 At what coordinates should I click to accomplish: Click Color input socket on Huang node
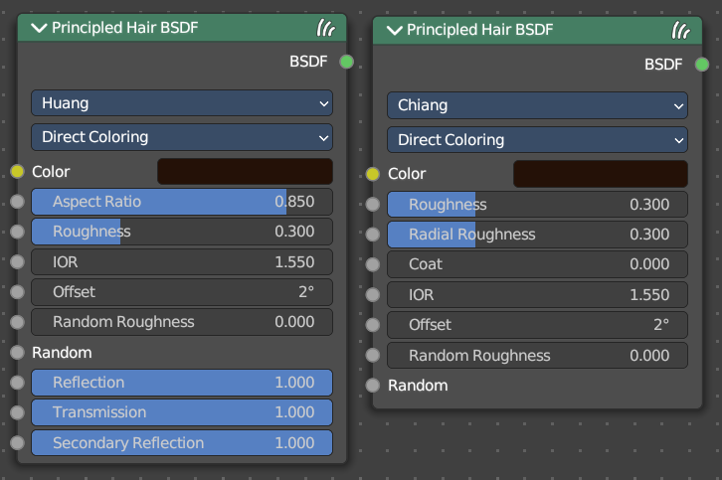[x=18, y=172]
